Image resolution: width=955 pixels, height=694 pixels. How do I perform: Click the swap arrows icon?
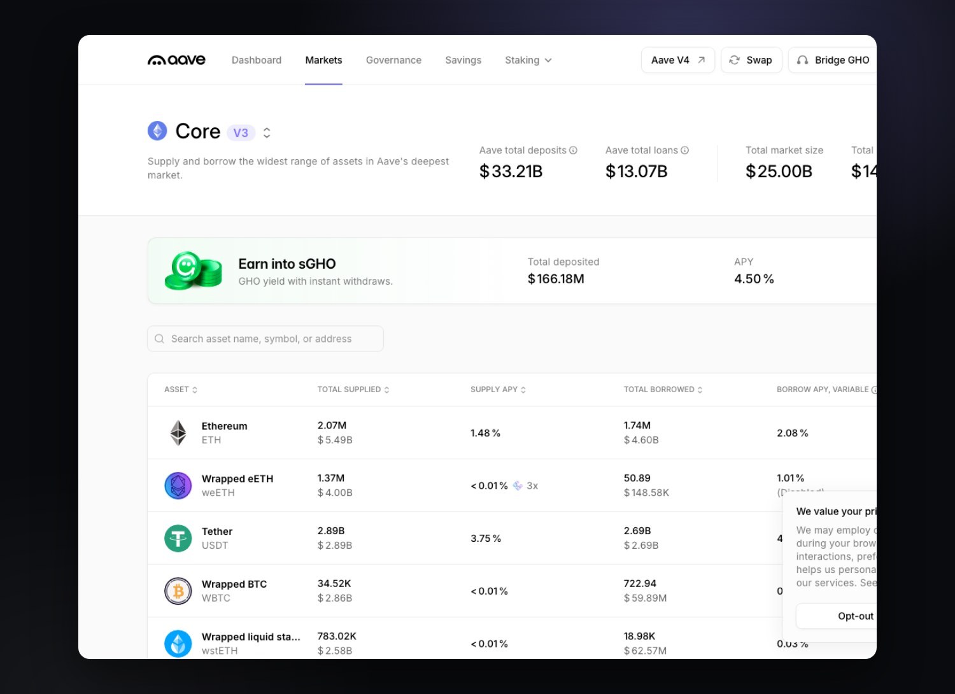tap(735, 60)
